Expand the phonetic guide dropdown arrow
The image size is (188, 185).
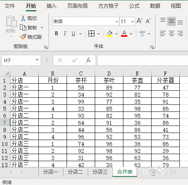[149, 34]
